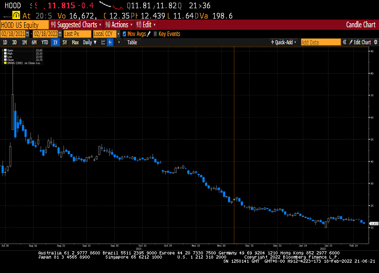Click the Aug 16 x-axis date label
379x273 pixels.
[x=33, y=246]
